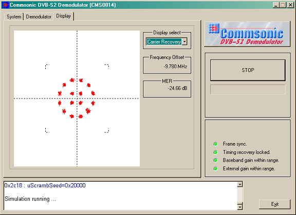Click the Exit button
The height and width of the screenshot is (215, 296).
click(x=274, y=204)
